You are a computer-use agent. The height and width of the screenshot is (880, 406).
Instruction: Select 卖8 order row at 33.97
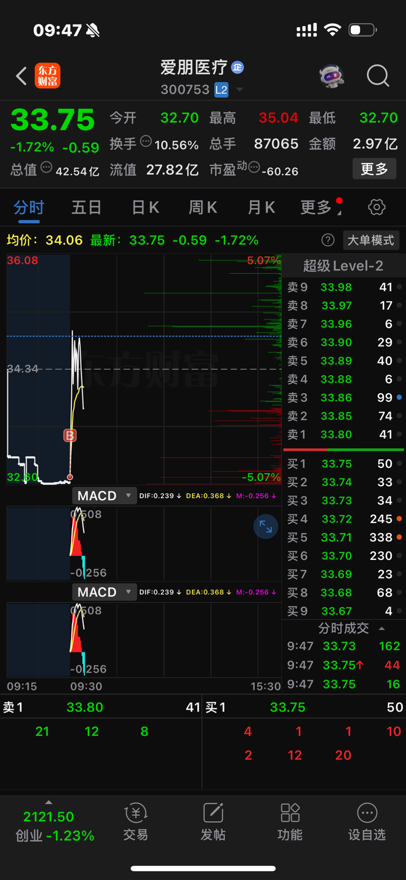(344, 306)
